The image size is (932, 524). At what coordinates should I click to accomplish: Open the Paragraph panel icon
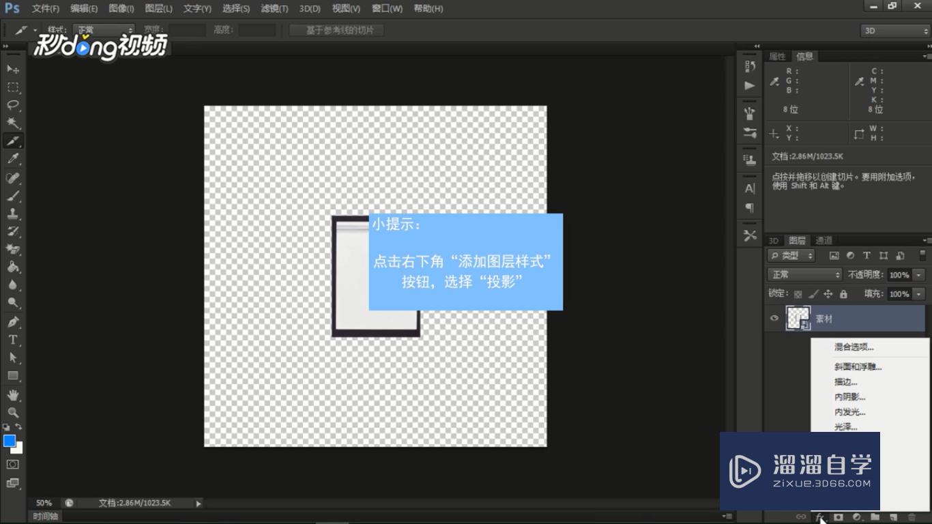click(750, 207)
